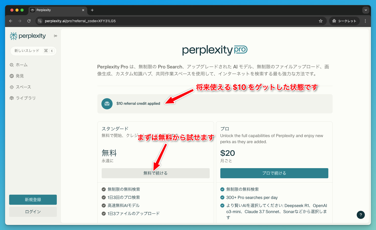The height and width of the screenshot is (230, 376).
Task: Click the $20 price text
Action: [228, 153]
